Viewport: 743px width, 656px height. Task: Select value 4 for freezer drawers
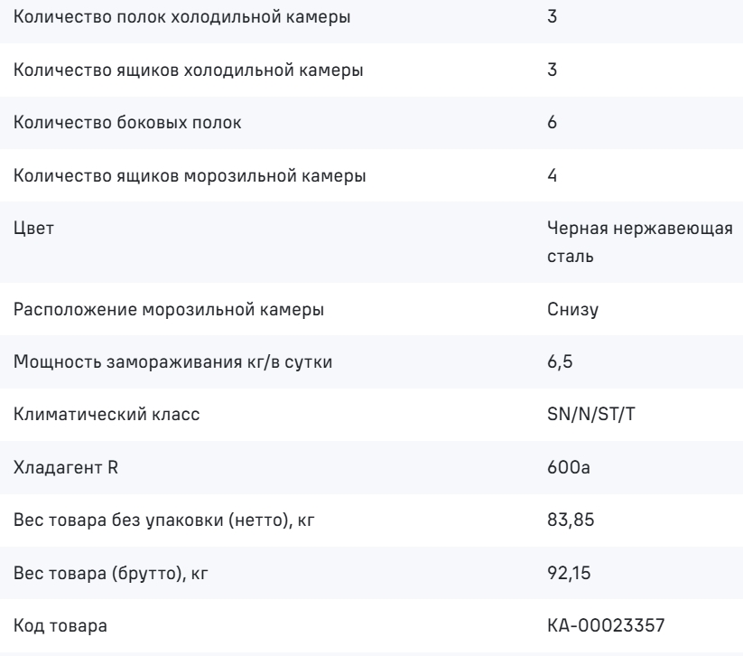click(x=552, y=175)
